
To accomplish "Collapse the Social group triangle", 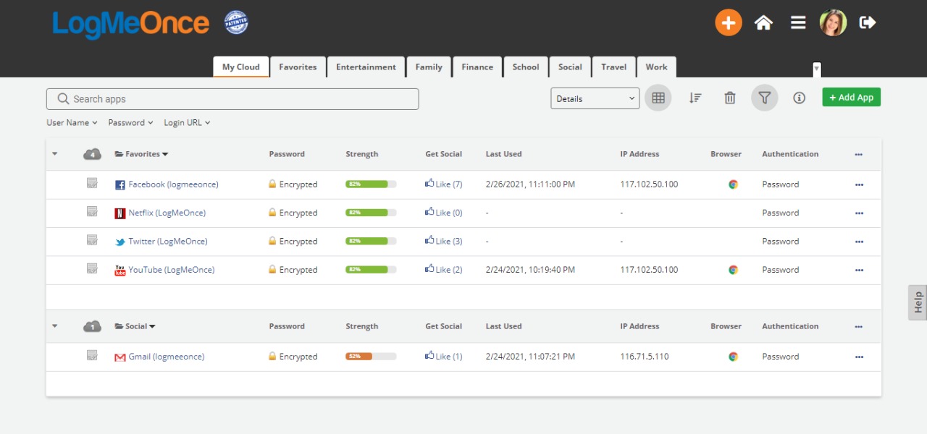I will [55, 325].
